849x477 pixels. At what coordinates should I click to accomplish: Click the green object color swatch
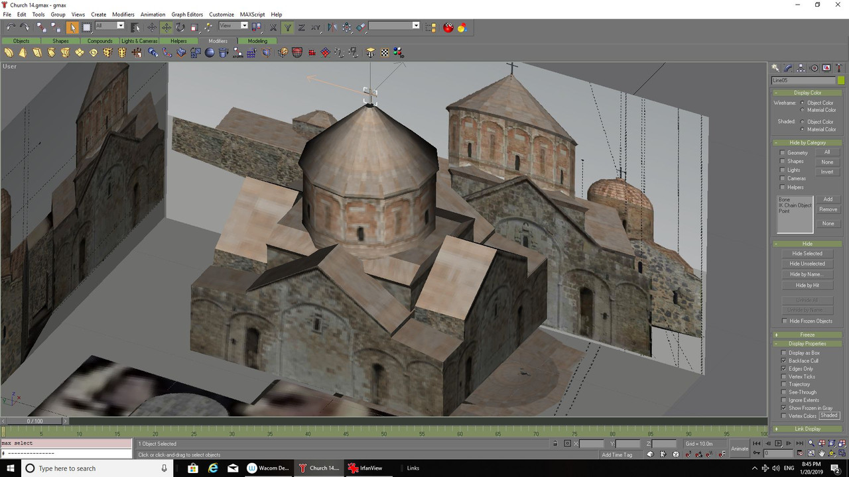click(x=841, y=80)
